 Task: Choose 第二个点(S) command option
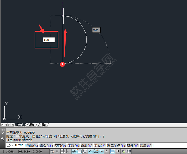[x=116, y=145]
